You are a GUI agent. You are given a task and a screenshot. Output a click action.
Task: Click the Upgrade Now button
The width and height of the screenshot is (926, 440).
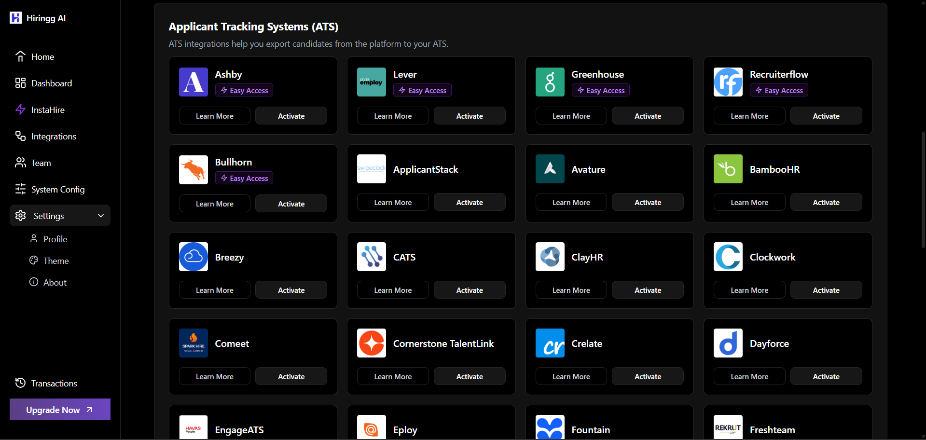(x=60, y=410)
